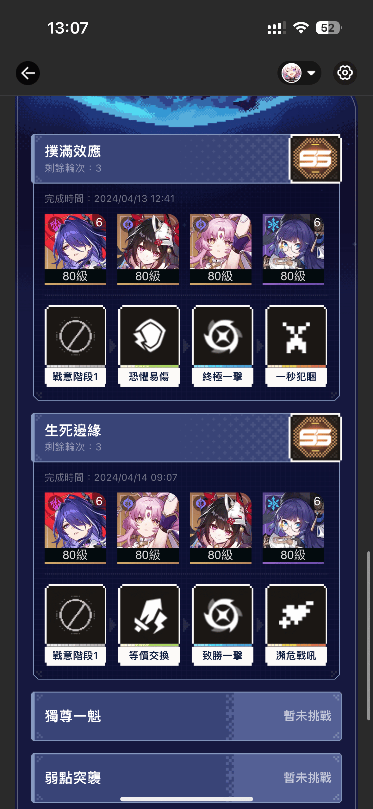Open the 獨尊一魁 challenge row
This screenshot has height=809, width=373.
tap(186, 716)
